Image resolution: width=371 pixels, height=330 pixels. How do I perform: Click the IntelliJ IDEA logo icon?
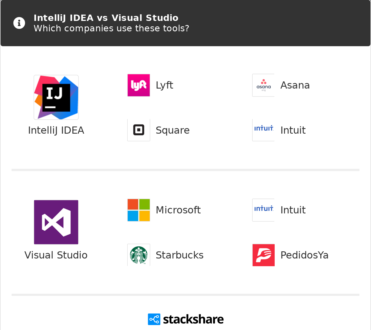[x=56, y=97]
